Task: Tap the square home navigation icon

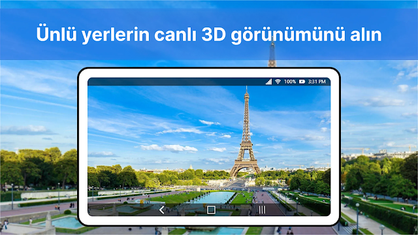Action: click(211, 210)
